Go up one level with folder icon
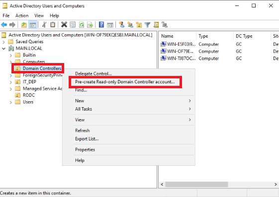The height and width of the screenshot is (197, 279). coord(24,25)
